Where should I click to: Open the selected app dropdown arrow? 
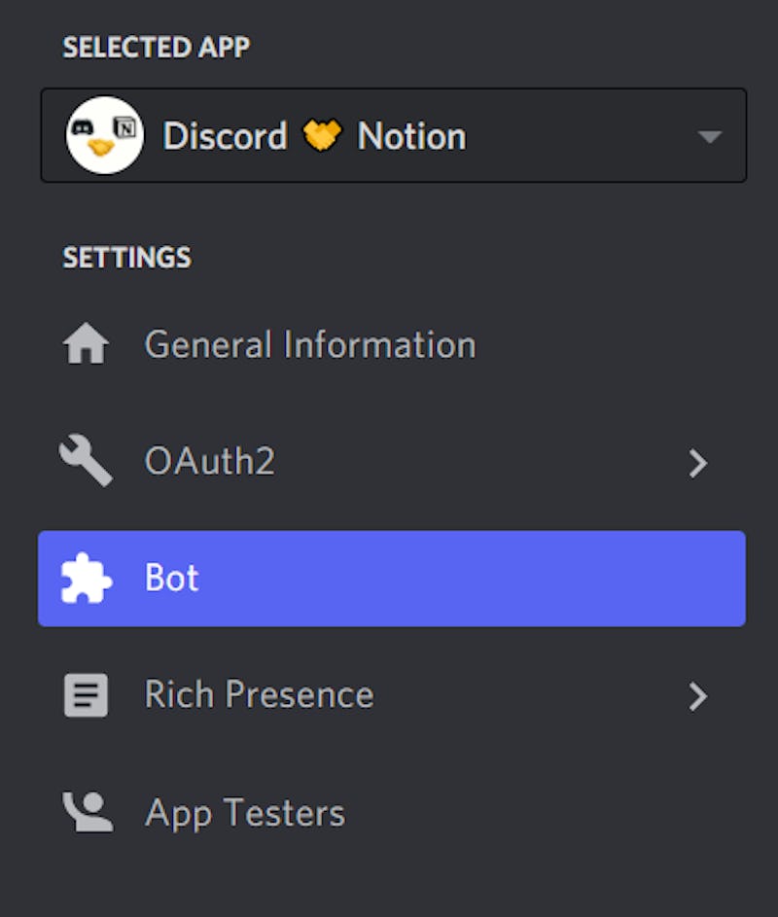point(710,136)
